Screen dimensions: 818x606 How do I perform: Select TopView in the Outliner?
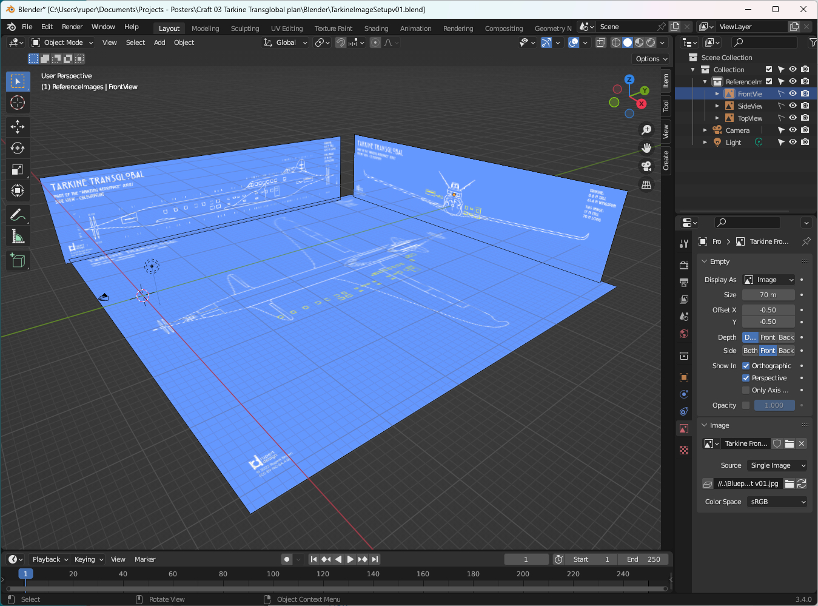click(x=750, y=118)
